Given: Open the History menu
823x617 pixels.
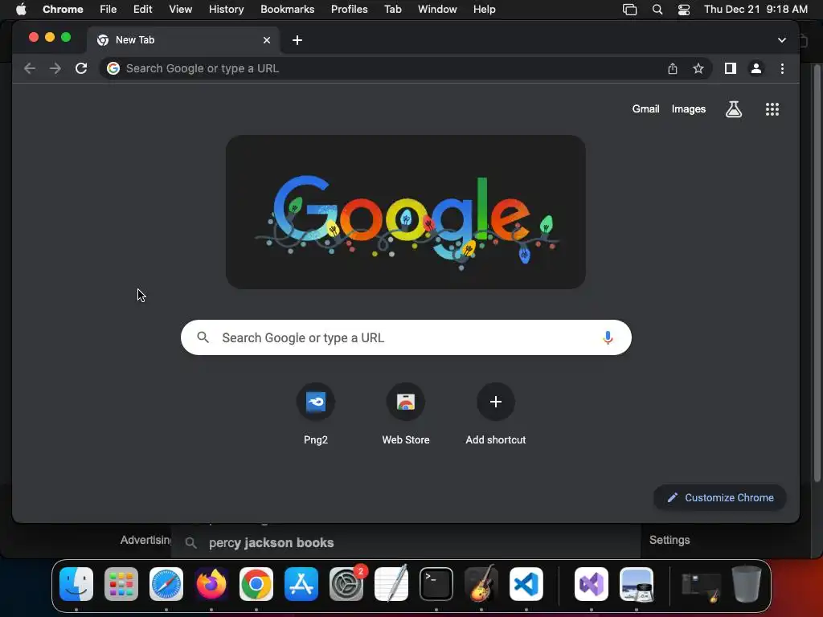Looking at the screenshot, I should (x=226, y=9).
